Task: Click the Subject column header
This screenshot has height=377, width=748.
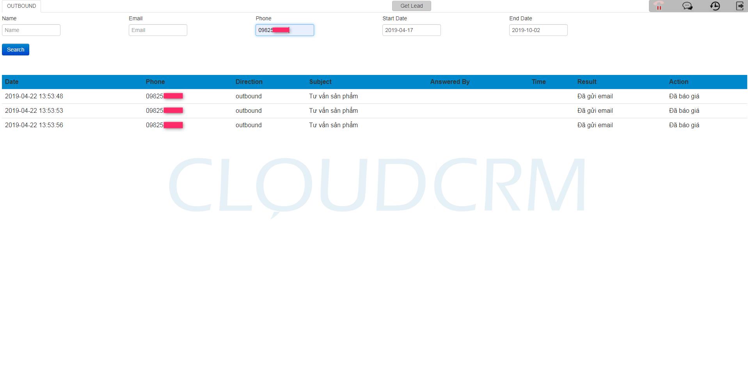Action: pos(320,82)
